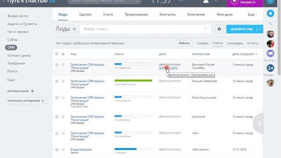
Task: Open Контакт-центр in sidebar
Action: coord(19,55)
